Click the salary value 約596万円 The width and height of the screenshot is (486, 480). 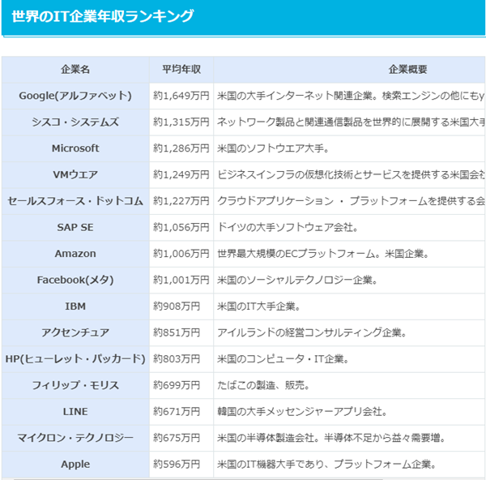[x=177, y=465]
